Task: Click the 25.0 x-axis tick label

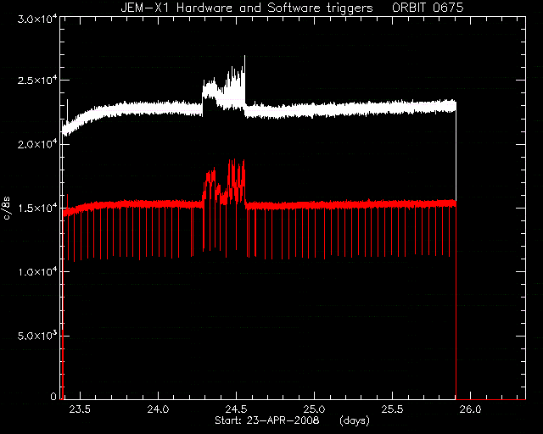Action: pyautogui.click(x=315, y=409)
